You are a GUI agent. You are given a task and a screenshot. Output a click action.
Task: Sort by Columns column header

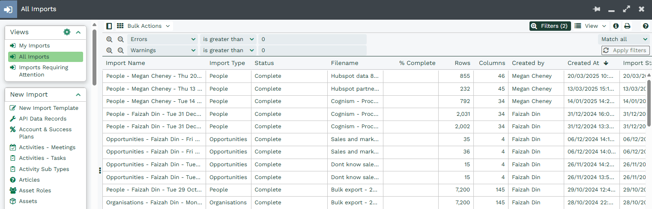pos(492,63)
